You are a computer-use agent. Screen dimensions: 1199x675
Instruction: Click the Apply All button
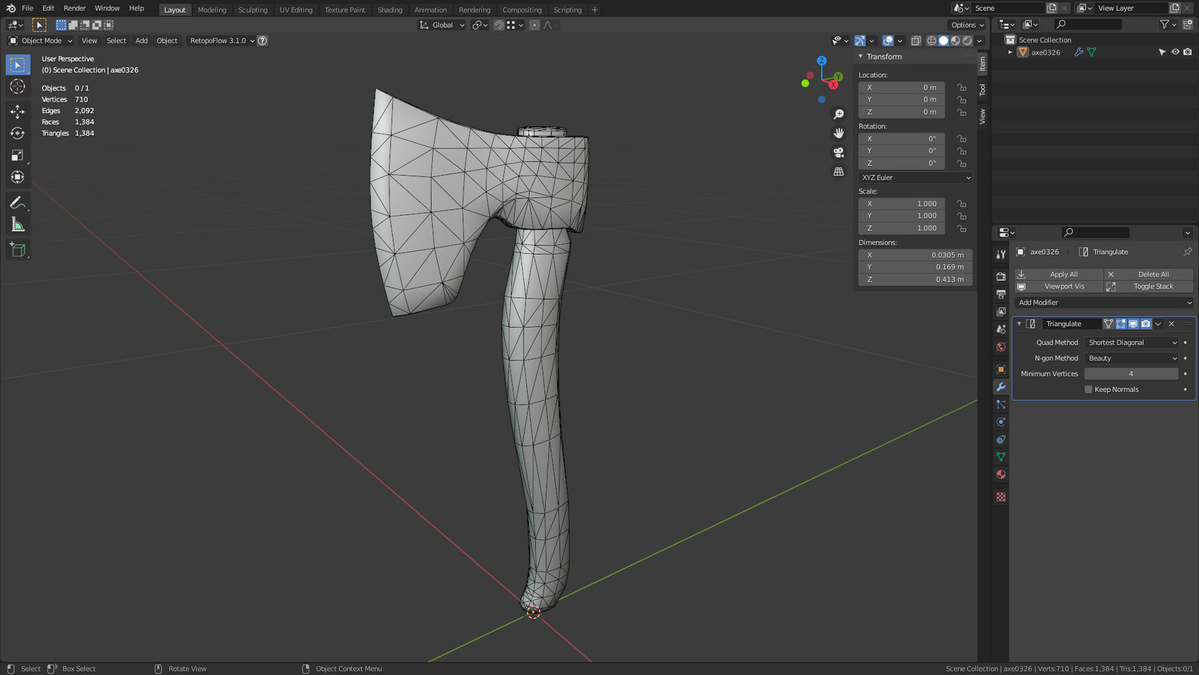1063,274
